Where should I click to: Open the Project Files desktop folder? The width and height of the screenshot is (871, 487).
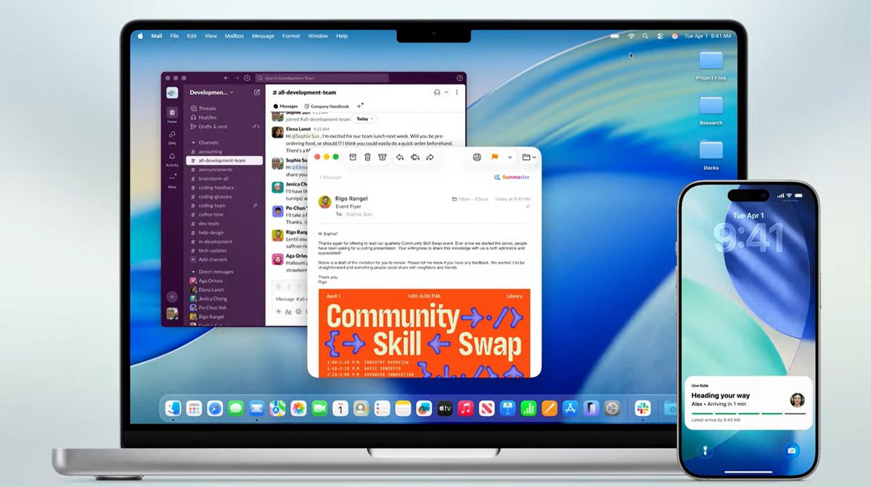tap(711, 65)
